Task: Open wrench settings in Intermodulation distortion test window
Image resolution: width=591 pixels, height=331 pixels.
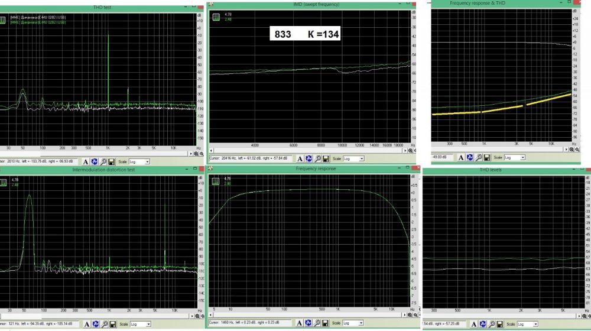Action: point(104,324)
